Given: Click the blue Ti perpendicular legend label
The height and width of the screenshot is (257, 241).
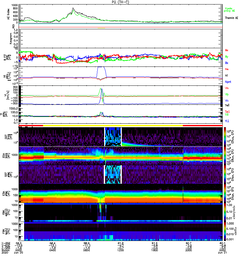Looking at the screenshot, I should (x=227, y=121).
